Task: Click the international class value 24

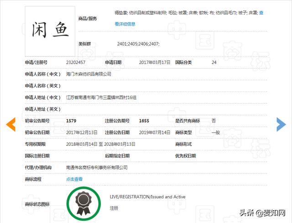Action: coord(214,62)
